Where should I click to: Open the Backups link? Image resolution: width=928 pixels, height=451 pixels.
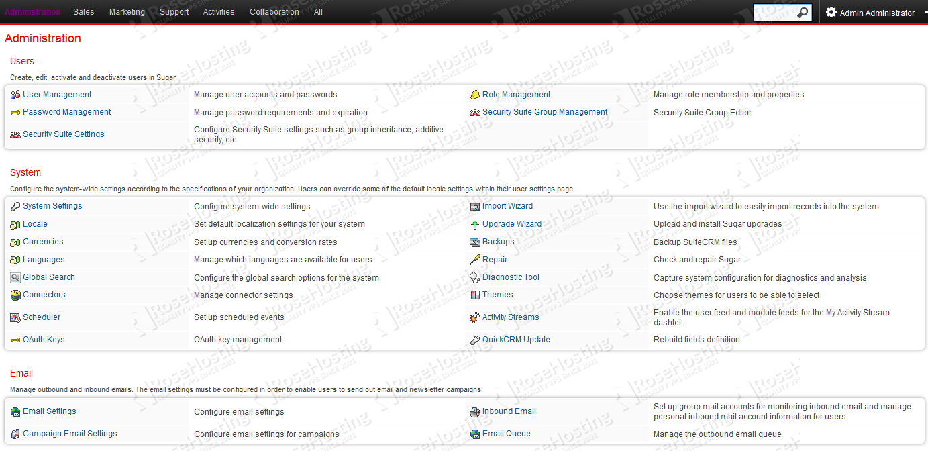(x=499, y=242)
